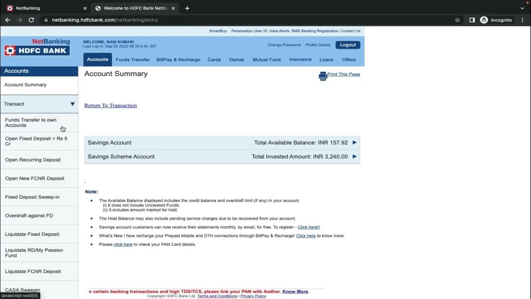This screenshot has width=531, height=299.
Task: Click the Savings Scheme Account label
Action: (121, 157)
